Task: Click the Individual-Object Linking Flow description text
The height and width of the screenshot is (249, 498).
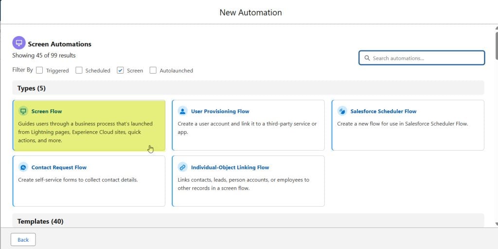Action: 244,184
